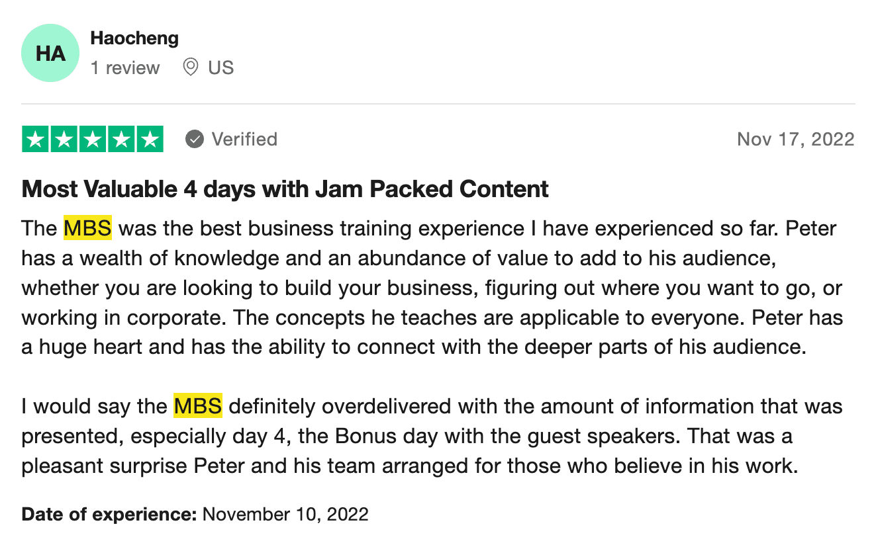Click the November 10, 2022 experience date

click(x=285, y=515)
